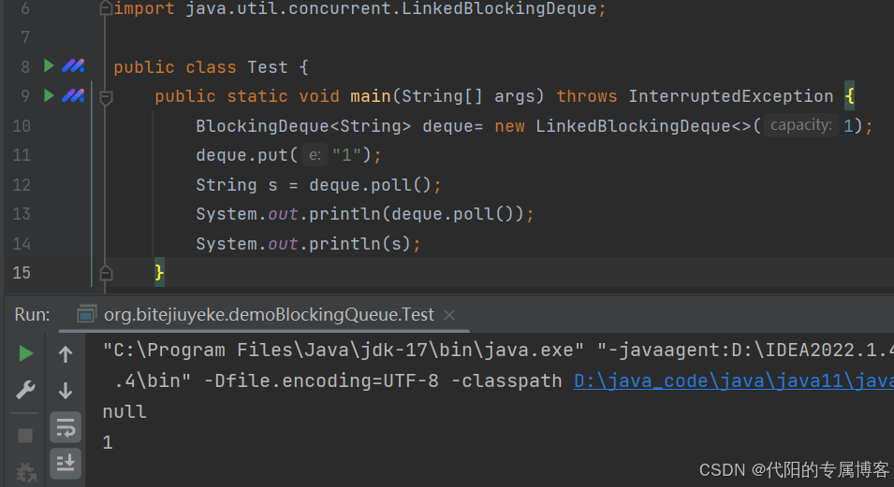Click LinkedBlockingDeque in the import statement
Image resolution: width=894 pixels, height=487 pixels.
coord(499,8)
